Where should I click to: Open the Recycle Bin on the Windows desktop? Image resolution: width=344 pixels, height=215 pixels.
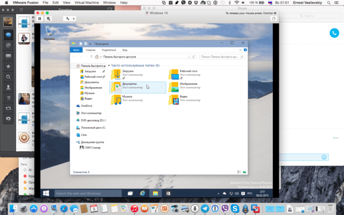[49, 33]
